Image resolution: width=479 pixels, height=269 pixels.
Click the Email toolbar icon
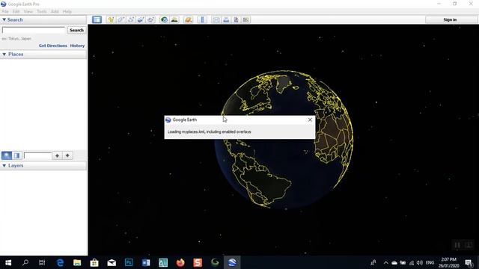point(216,19)
